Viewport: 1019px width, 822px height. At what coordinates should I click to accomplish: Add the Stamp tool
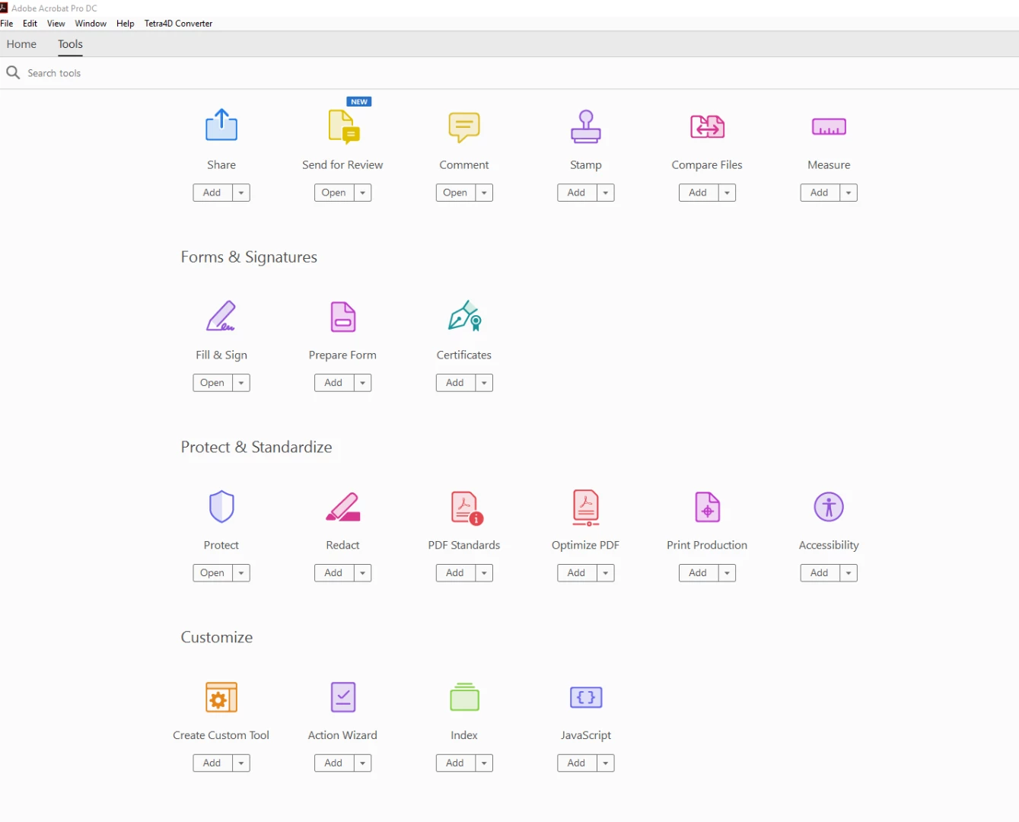(577, 193)
